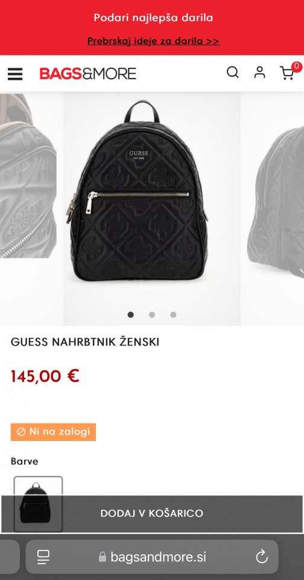The image size is (304, 580).
Task: Select the second carousel dot
Action: (152, 315)
